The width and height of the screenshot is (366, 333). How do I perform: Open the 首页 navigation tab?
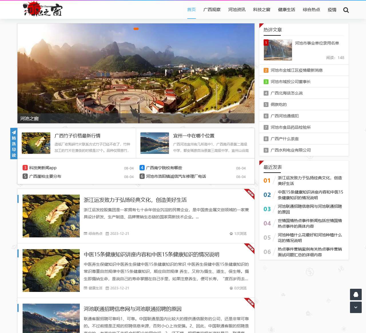(192, 10)
